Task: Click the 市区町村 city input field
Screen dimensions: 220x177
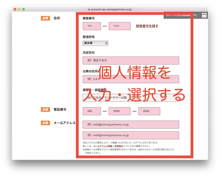Action: pos(131,60)
